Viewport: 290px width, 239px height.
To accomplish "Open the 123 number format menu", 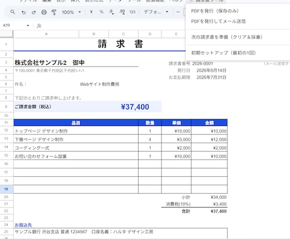I will [x=132, y=12].
